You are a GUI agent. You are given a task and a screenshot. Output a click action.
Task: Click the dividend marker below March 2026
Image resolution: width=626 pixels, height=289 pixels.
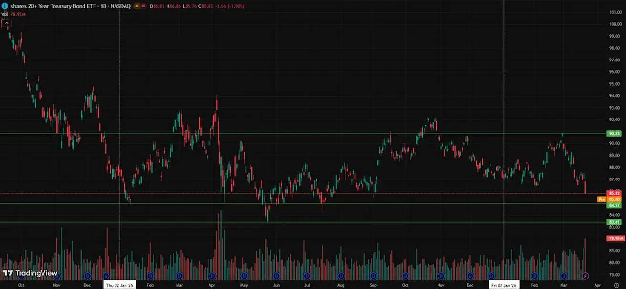tap(563, 276)
